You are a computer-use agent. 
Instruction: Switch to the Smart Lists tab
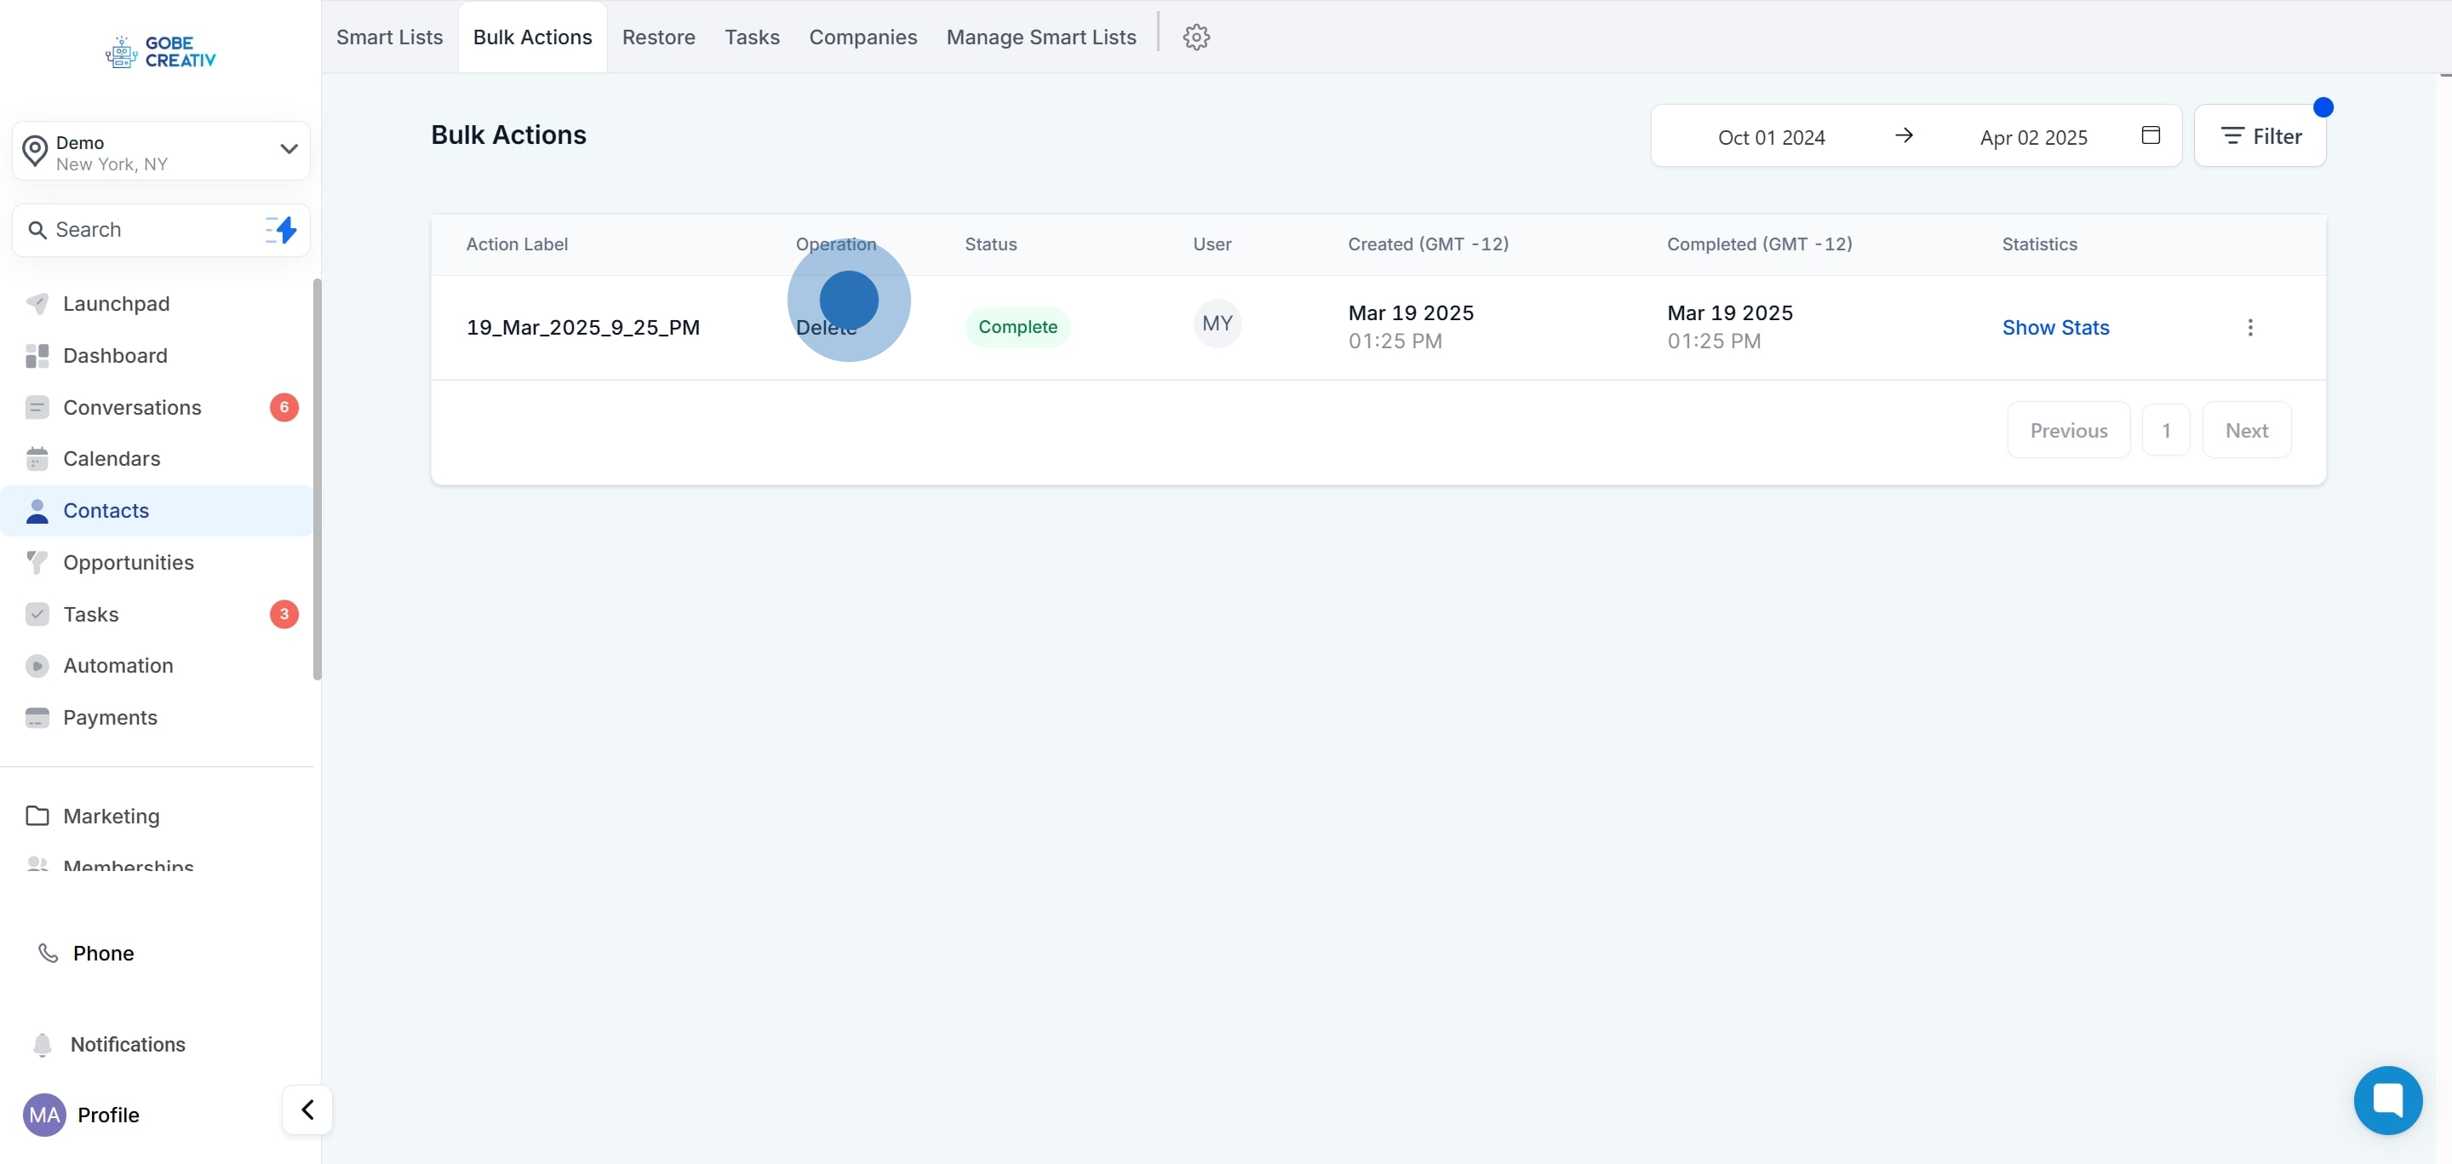389,37
